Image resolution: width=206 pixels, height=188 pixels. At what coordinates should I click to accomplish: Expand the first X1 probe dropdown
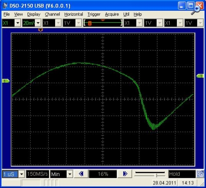[18, 23]
